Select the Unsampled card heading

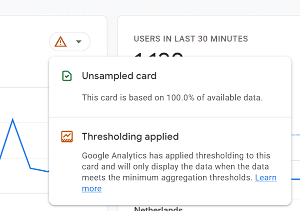pos(119,76)
